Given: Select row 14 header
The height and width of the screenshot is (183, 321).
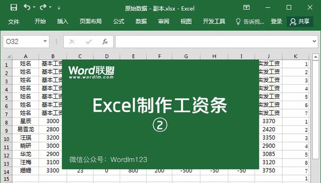Looking at the screenshot, I should pyautogui.click(x=6, y=171).
